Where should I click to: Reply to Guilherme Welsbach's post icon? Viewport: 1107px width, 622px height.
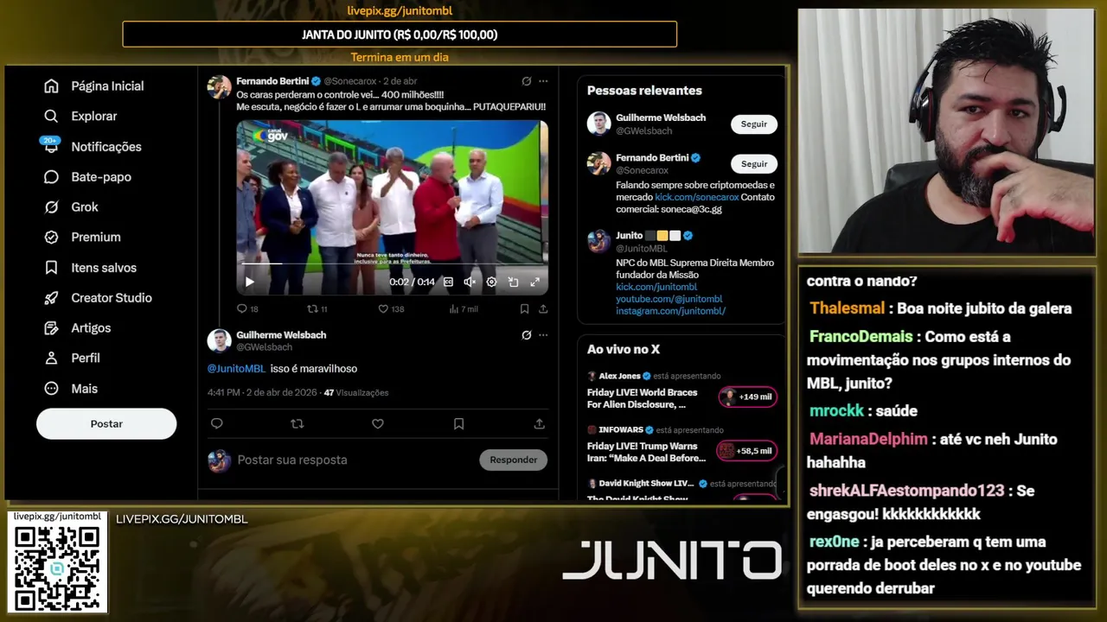[217, 423]
